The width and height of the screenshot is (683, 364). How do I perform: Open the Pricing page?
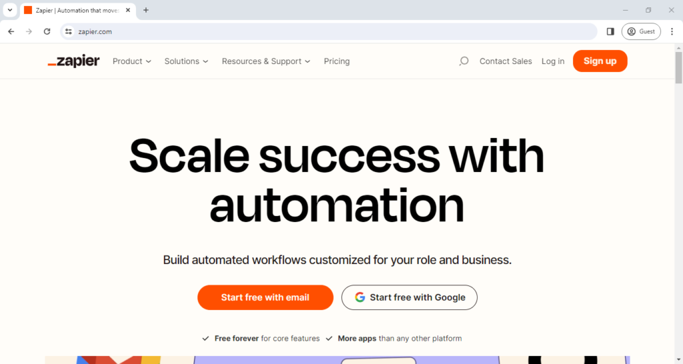337,61
